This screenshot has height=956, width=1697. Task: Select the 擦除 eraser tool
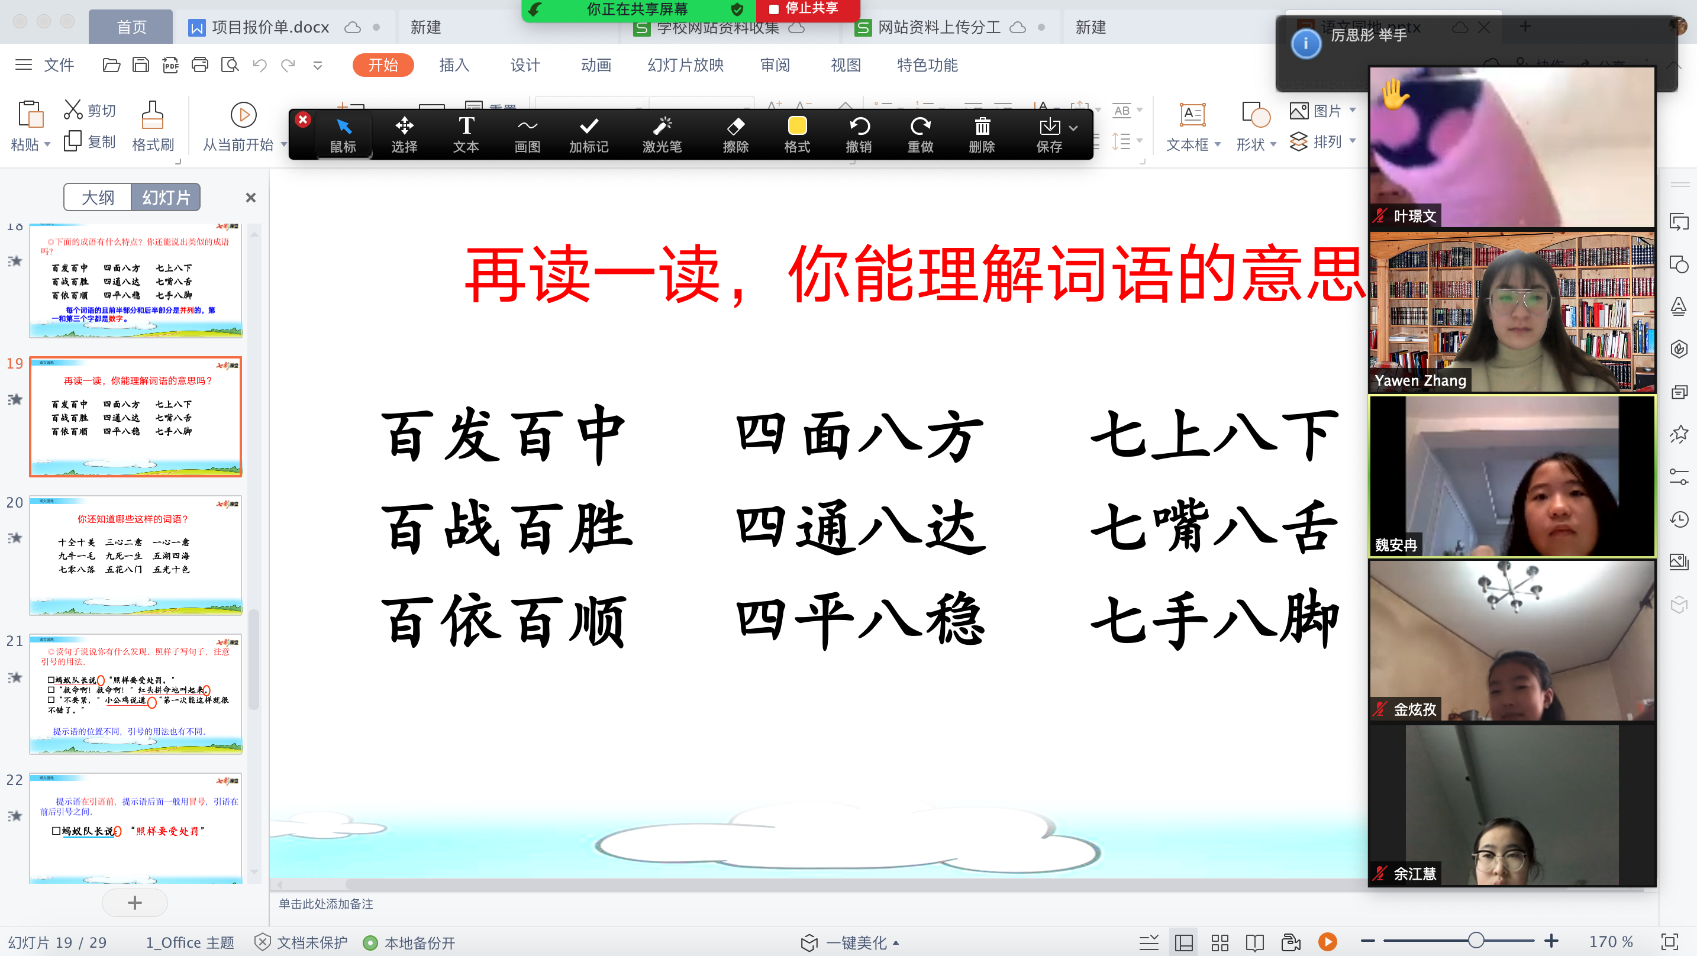pyautogui.click(x=735, y=134)
